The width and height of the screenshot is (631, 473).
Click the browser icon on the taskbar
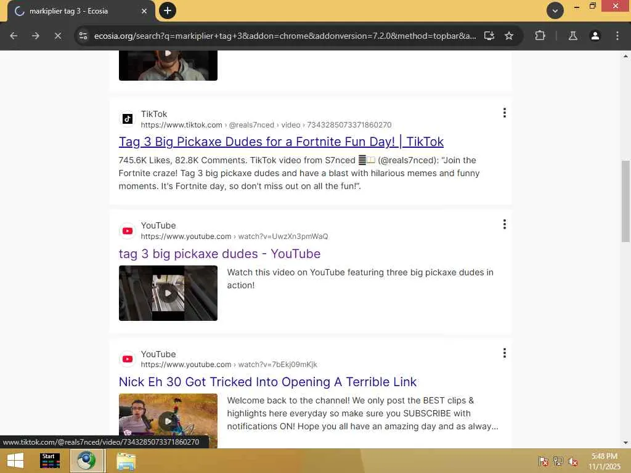pos(86,461)
